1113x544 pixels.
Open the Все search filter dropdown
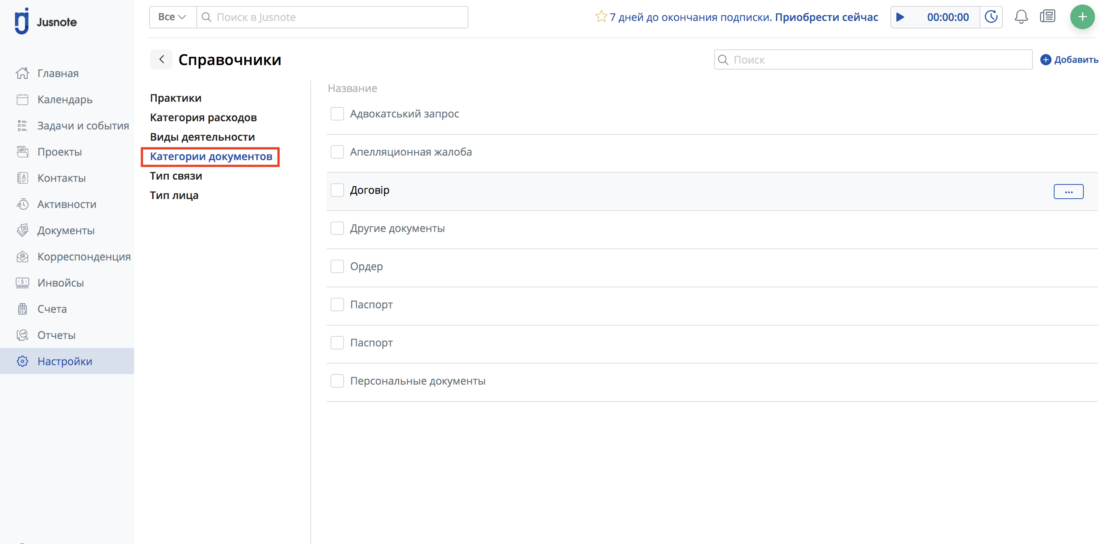(x=173, y=17)
